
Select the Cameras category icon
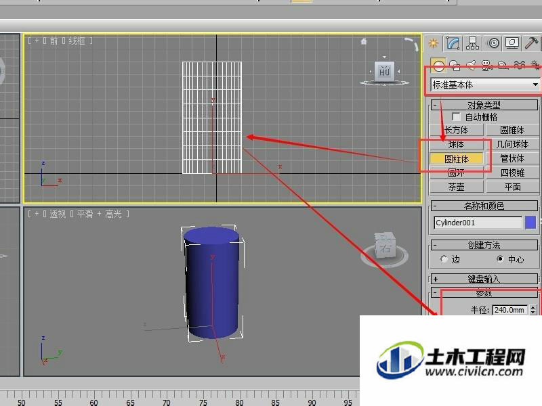click(x=486, y=65)
